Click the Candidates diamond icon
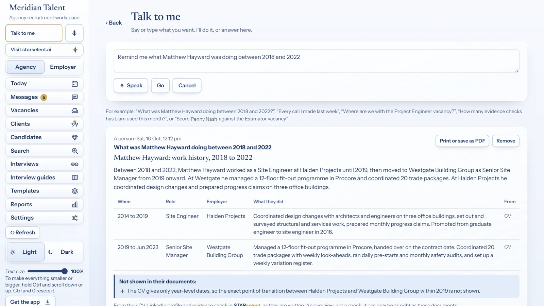The width and height of the screenshot is (544, 306). [75, 137]
